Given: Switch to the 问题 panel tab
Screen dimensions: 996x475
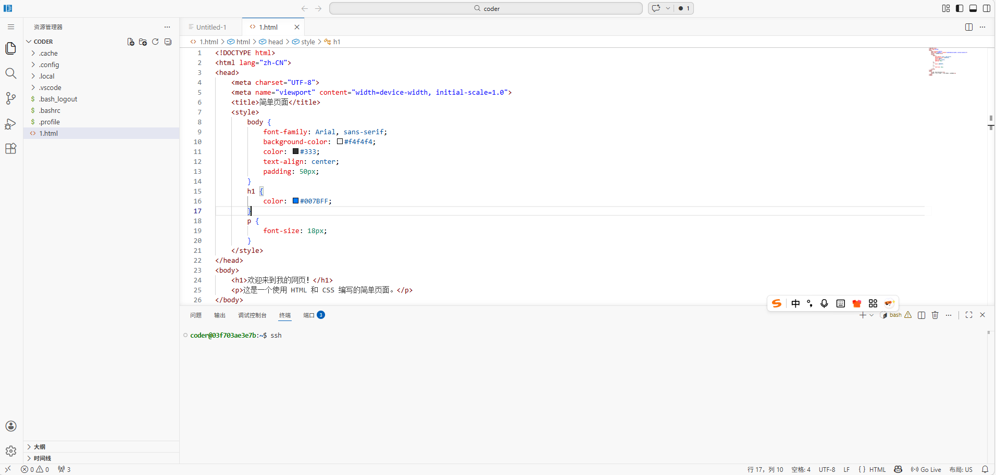Looking at the screenshot, I should (195, 315).
